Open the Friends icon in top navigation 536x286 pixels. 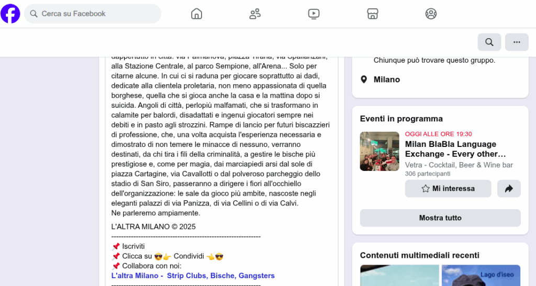pos(255,14)
